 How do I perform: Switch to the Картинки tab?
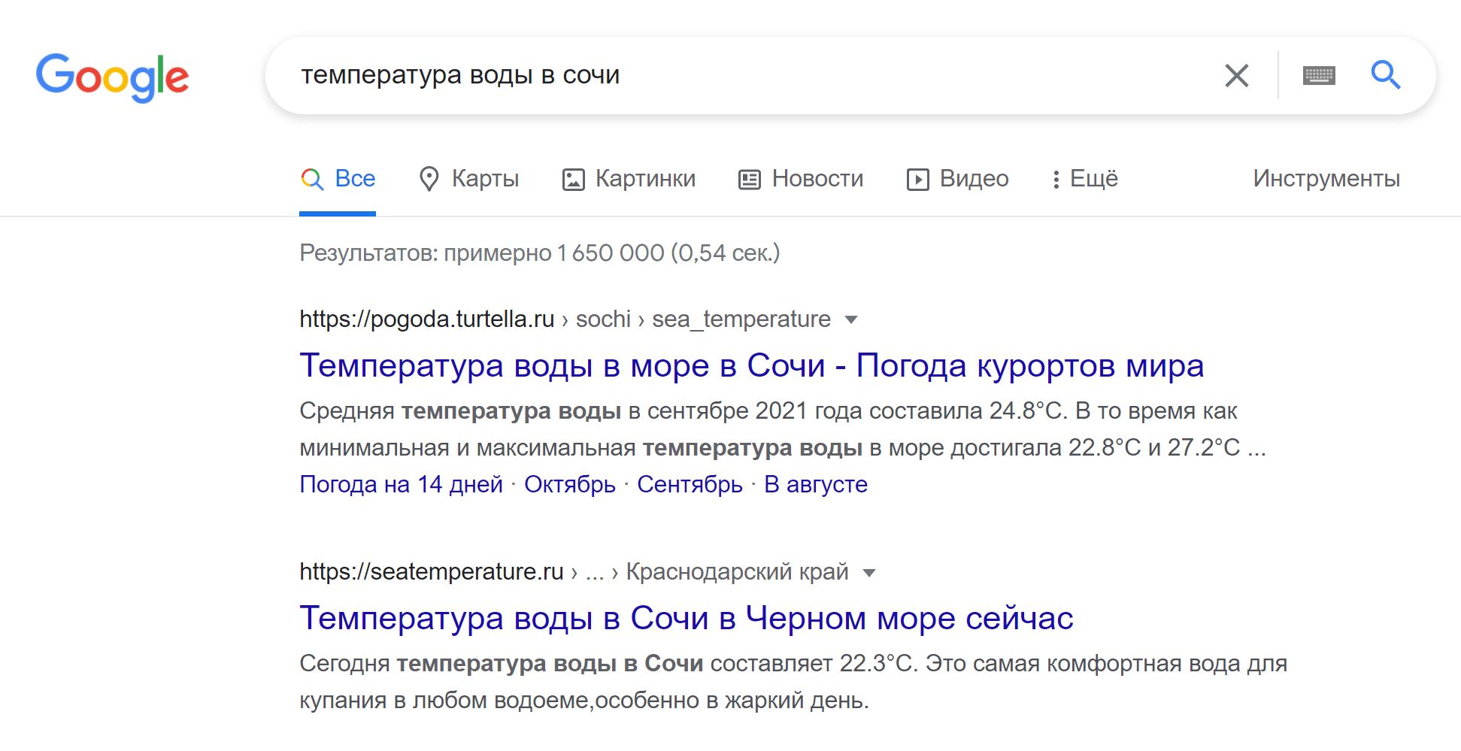[x=629, y=179]
